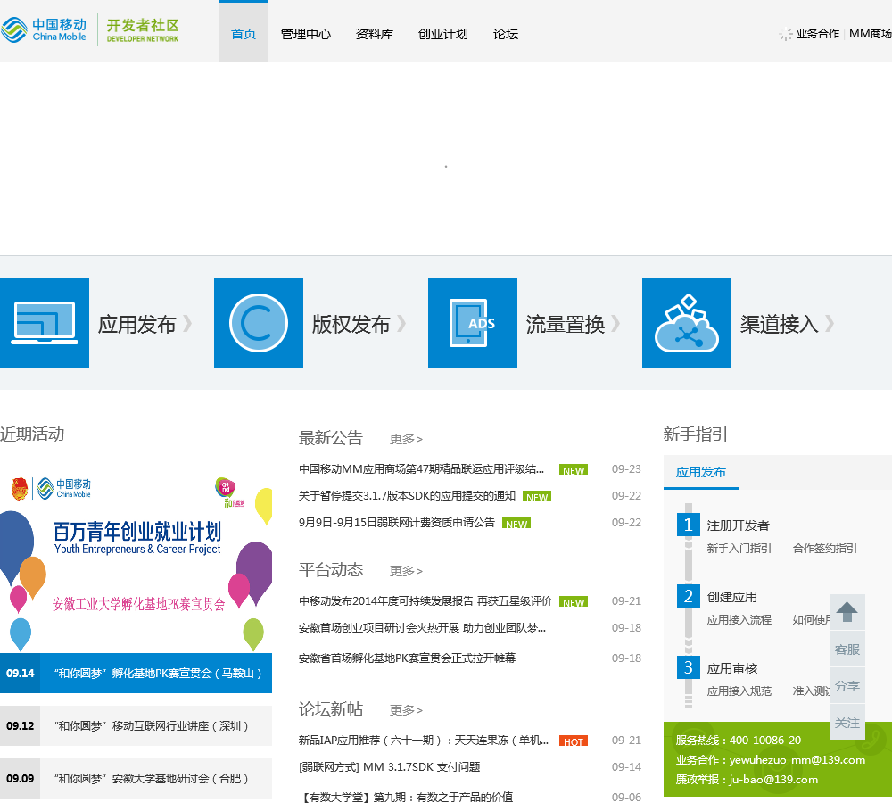This screenshot has width=892, height=811.
Task: Click the chevron next to 应用发布
Action: [187, 323]
